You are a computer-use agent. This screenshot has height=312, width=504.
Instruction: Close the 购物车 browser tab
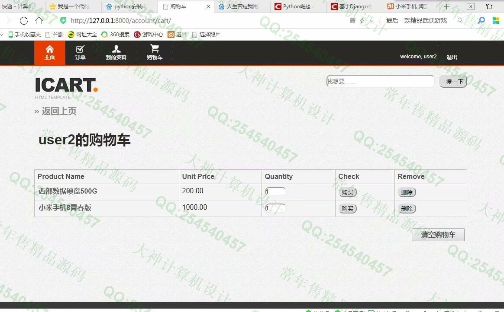point(208,6)
